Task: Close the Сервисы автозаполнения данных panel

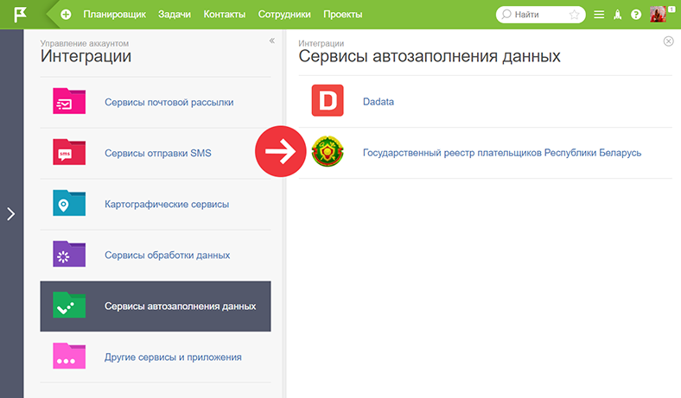Action: (x=668, y=41)
